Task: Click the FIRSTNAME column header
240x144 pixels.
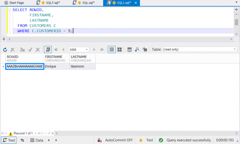Action: click(x=57, y=58)
